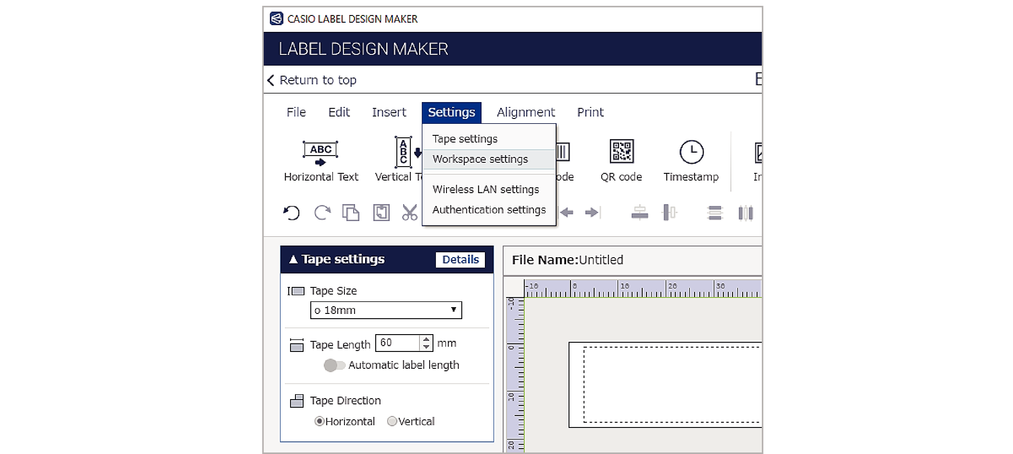Click the File Name:Untitled label
1013x454 pixels.
567,260
